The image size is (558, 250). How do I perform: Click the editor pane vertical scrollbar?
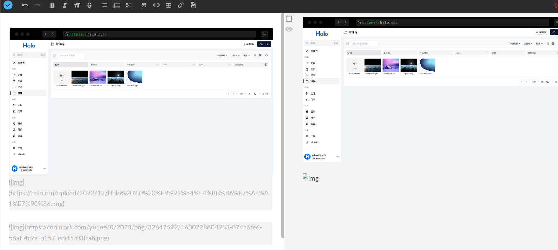[x=283, y=126]
